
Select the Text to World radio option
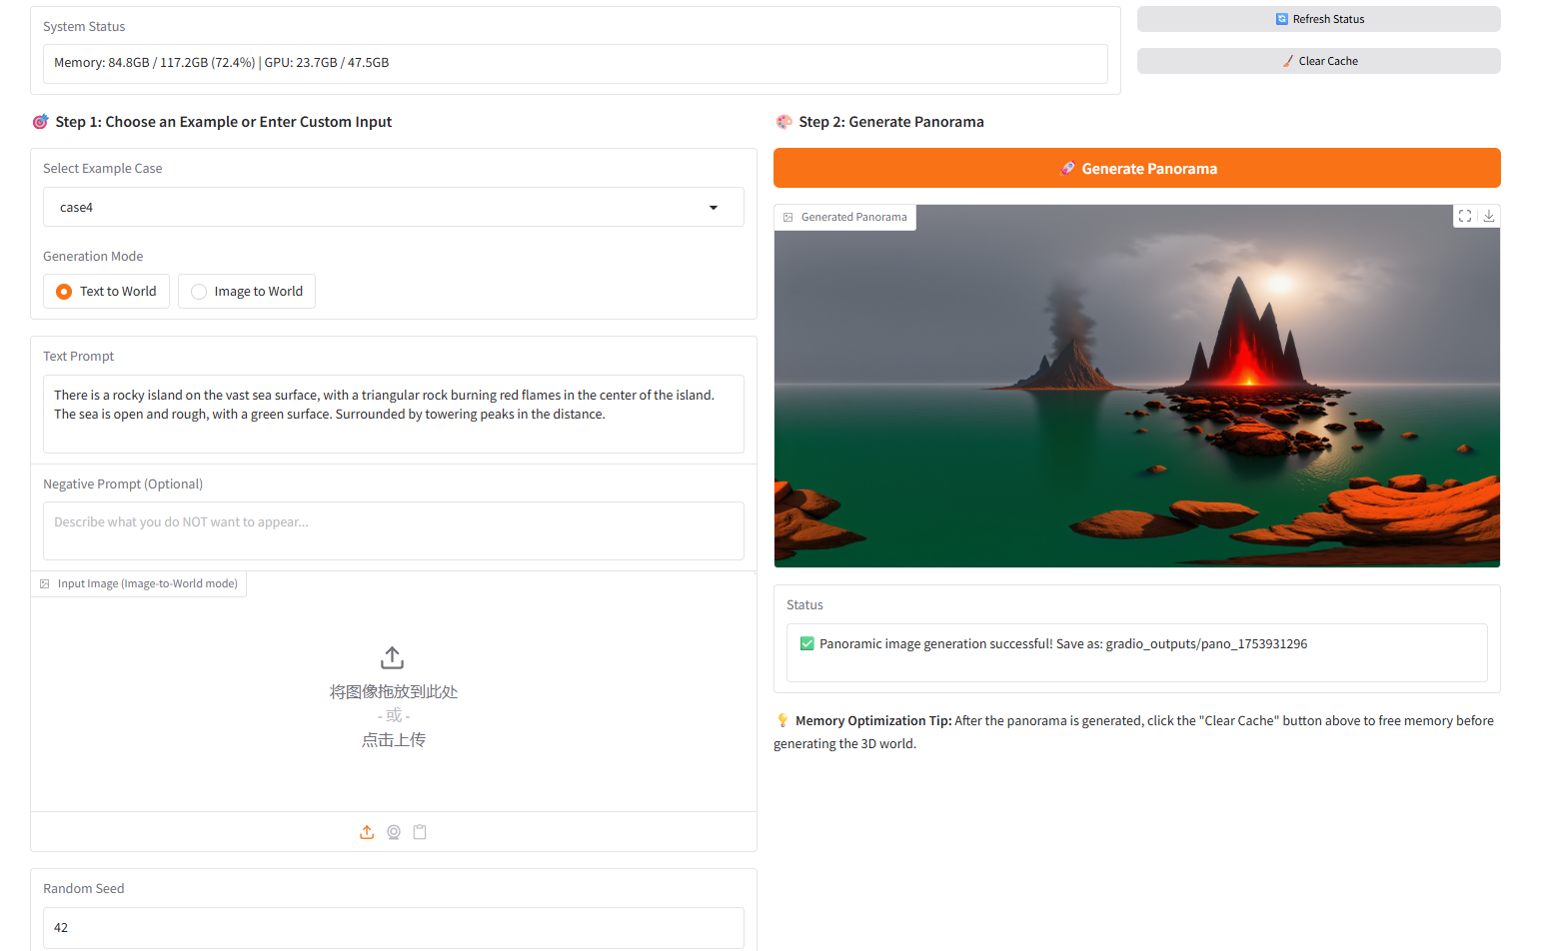click(x=64, y=292)
